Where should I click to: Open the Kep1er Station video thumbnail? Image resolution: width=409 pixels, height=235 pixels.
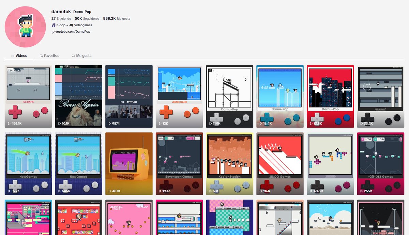(x=230, y=164)
